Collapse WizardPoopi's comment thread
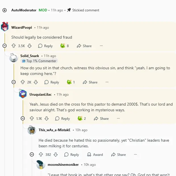 tap(5, 46)
